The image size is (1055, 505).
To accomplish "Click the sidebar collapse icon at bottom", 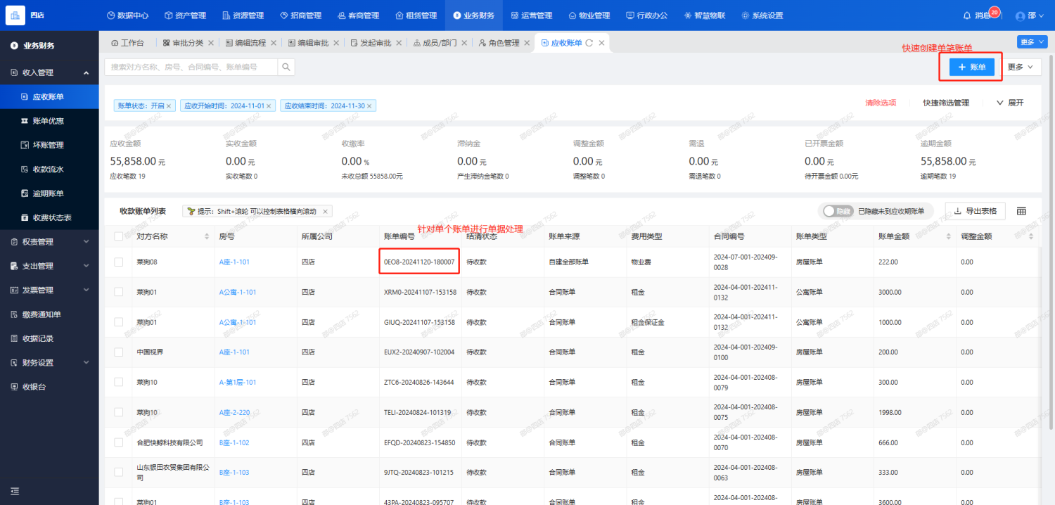I will coord(15,491).
